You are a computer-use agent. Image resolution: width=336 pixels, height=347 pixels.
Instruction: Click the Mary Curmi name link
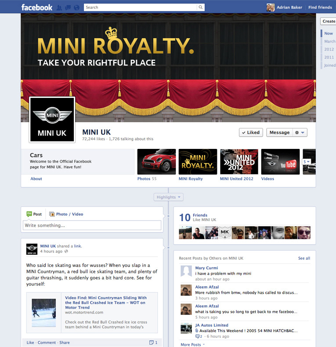click(x=206, y=268)
